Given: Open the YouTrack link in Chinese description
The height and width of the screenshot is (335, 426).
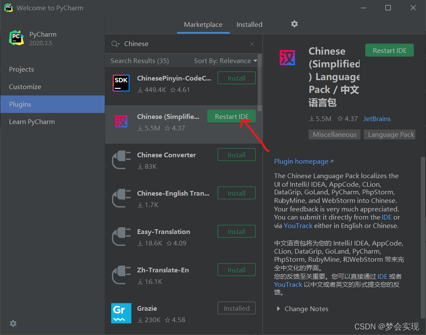Looking at the screenshot, I should (x=288, y=285).
